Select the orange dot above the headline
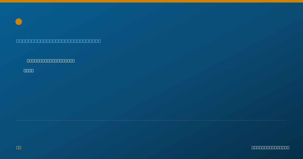Viewport: 303px width, 159px height. coord(19,22)
